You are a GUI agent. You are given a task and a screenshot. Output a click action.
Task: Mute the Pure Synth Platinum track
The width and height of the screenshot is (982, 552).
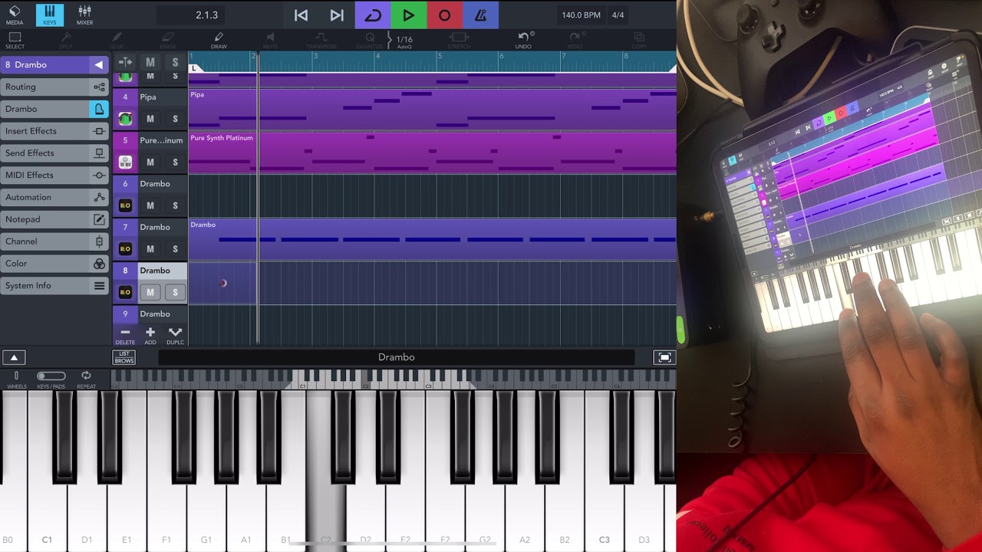click(x=150, y=162)
